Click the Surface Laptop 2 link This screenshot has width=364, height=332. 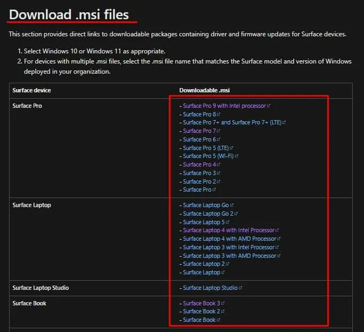click(x=204, y=264)
